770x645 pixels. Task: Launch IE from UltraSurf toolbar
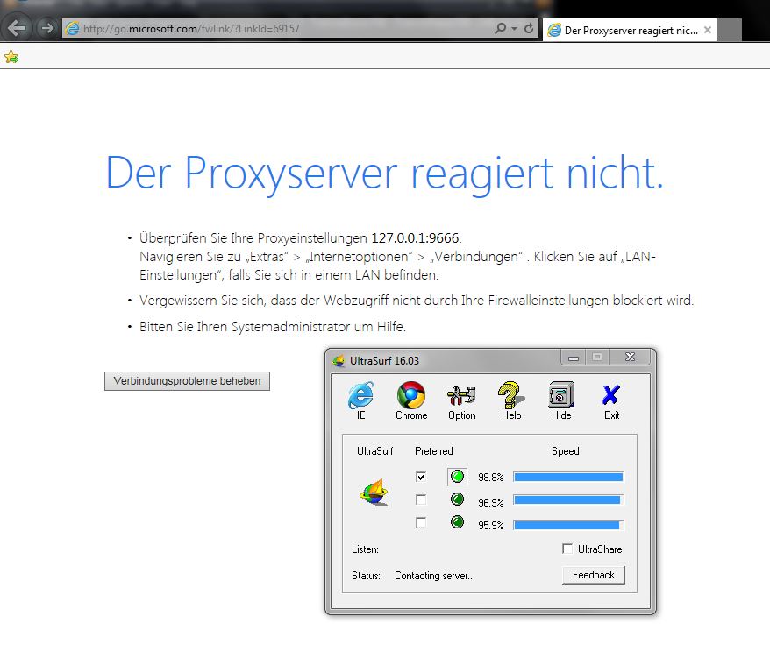click(361, 401)
